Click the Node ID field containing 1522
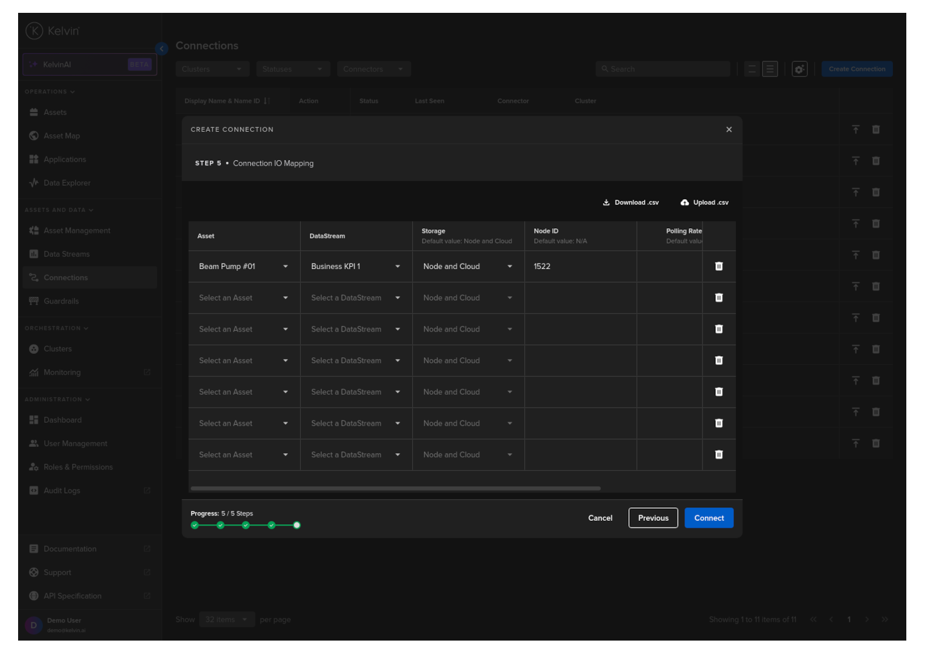 pyautogui.click(x=580, y=267)
